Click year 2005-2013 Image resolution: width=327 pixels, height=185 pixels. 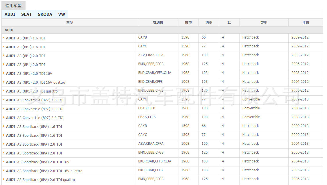click(x=300, y=170)
